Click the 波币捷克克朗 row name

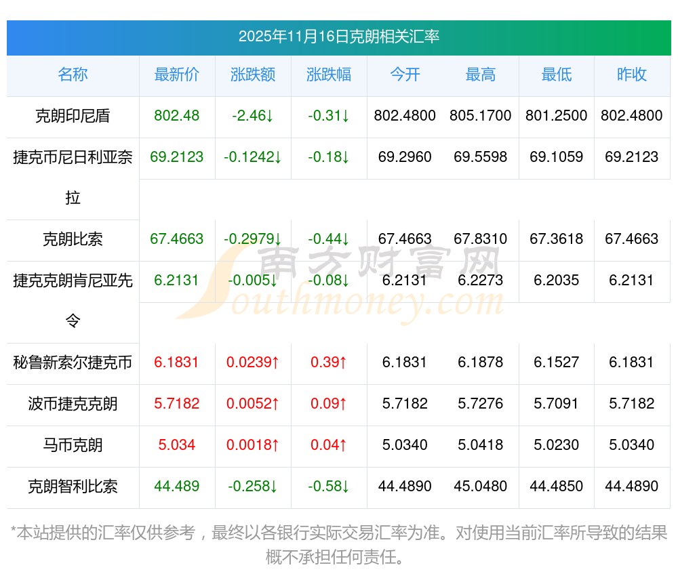click(73, 404)
